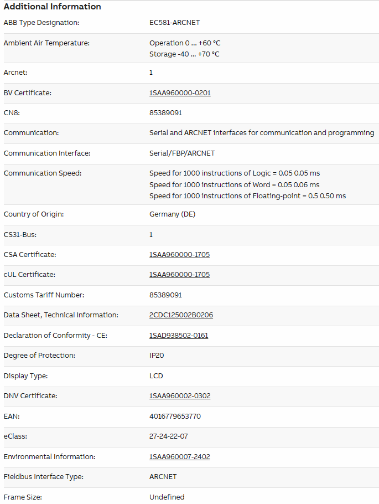The width and height of the screenshot is (379, 504).
Task: Click the Ambient Air Temperature label
Action: [x=46, y=43]
